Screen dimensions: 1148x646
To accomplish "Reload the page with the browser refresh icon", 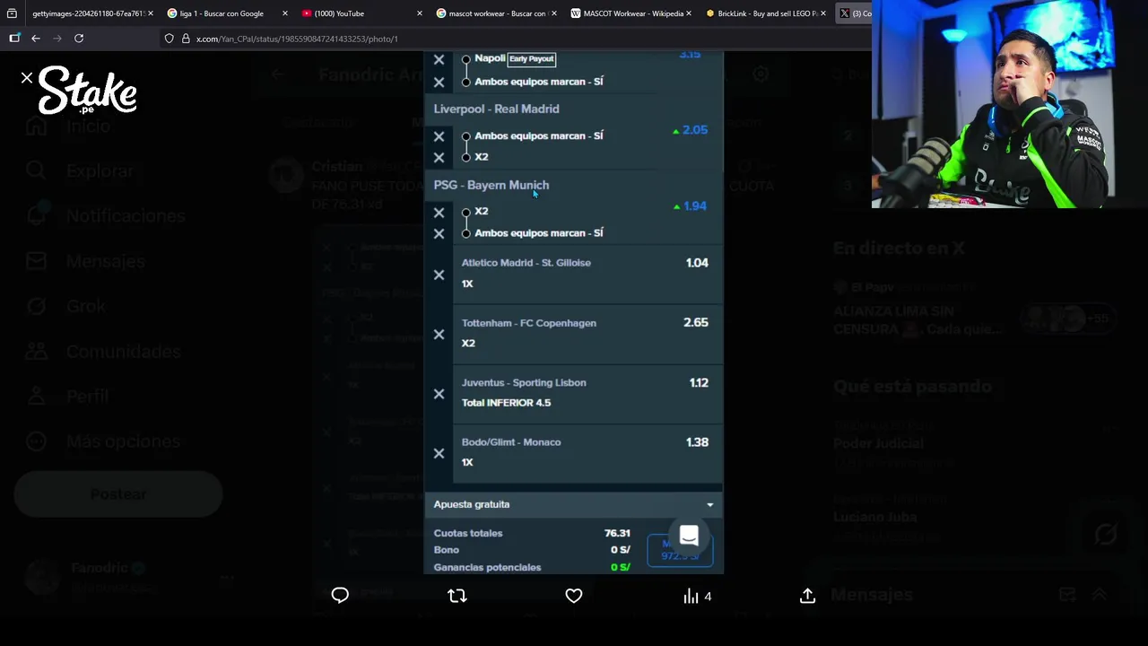I will pos(79,39).
